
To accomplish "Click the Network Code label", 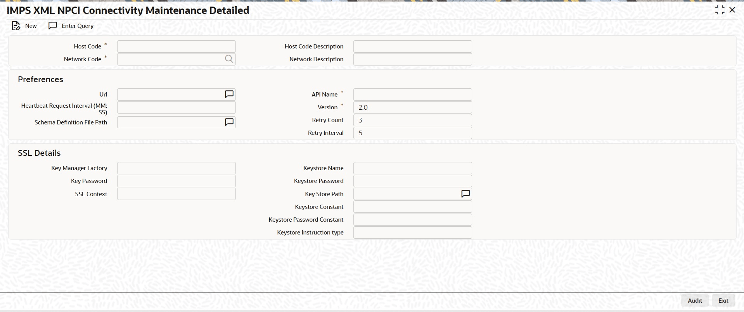I will (x=83, y=59).
